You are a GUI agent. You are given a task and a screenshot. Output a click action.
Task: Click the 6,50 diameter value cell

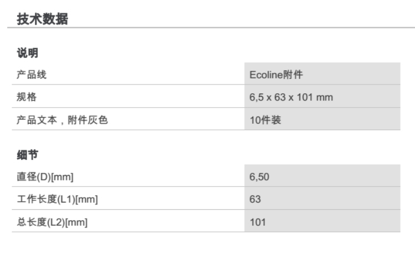[259, 177]
